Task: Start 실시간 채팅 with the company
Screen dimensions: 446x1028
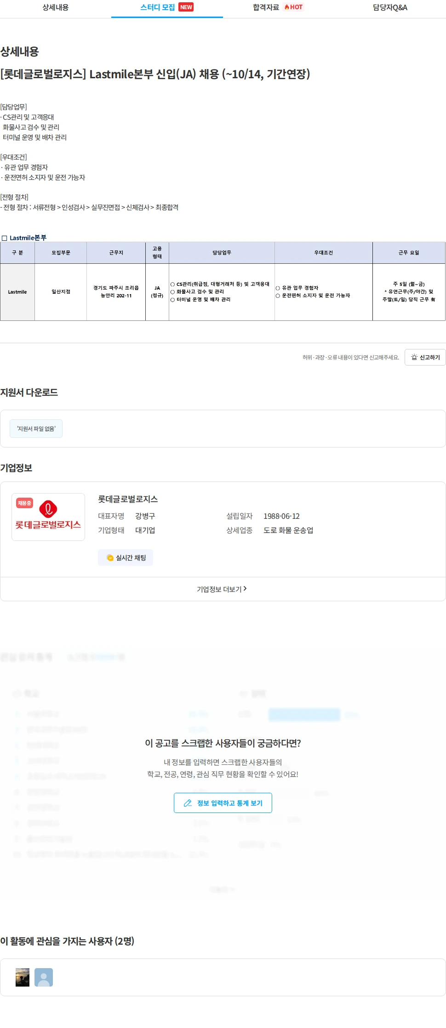Action: (126, 558)
